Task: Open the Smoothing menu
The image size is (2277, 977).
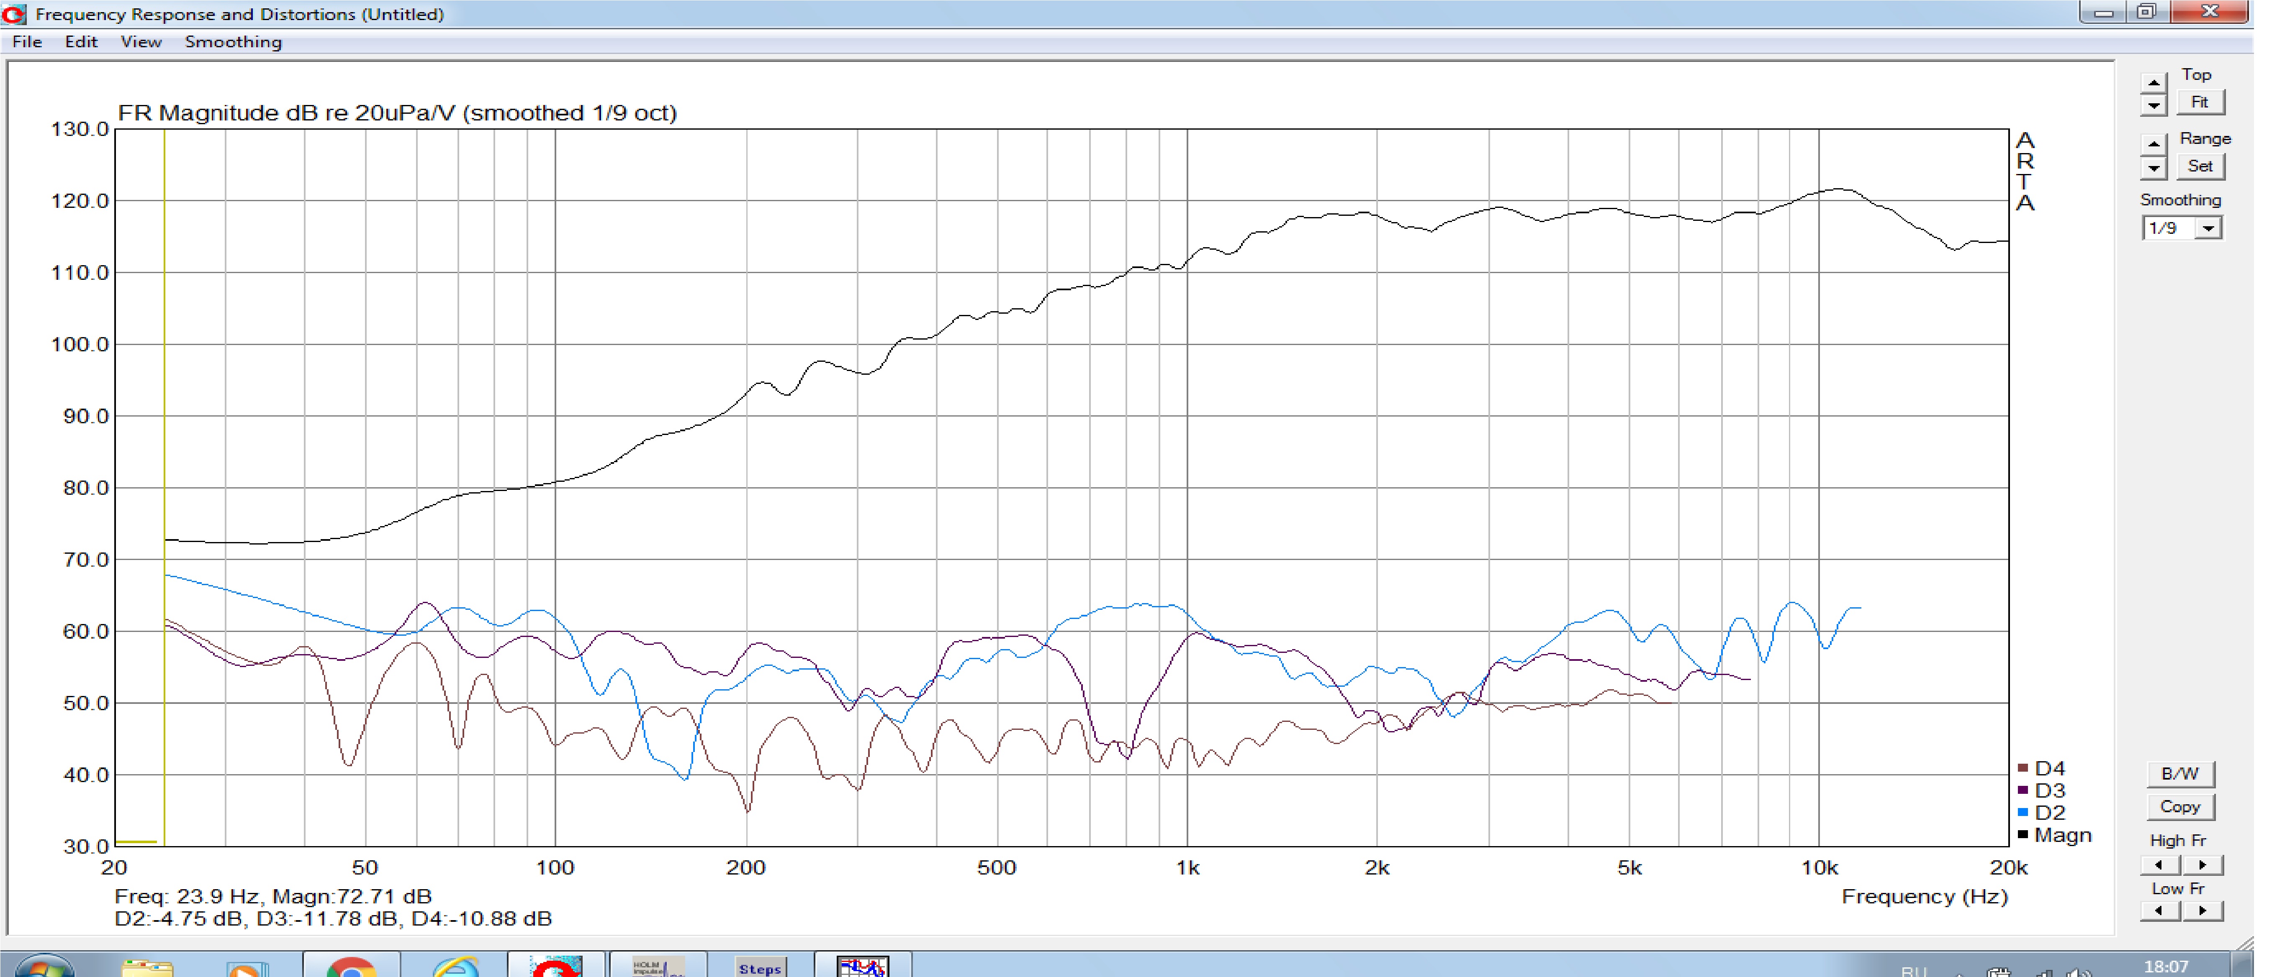Action: [234, 41]
